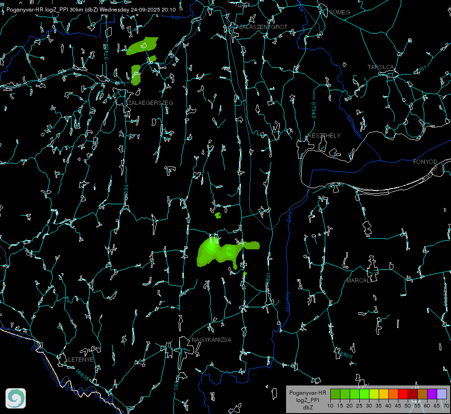Select the 65-70 dBZ lavender swatch
The width and height of the screenshot is (451, 414).
coord(441,394)
